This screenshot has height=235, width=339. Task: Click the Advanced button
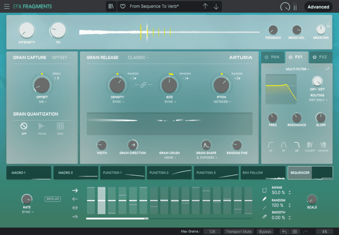[318, 7]
